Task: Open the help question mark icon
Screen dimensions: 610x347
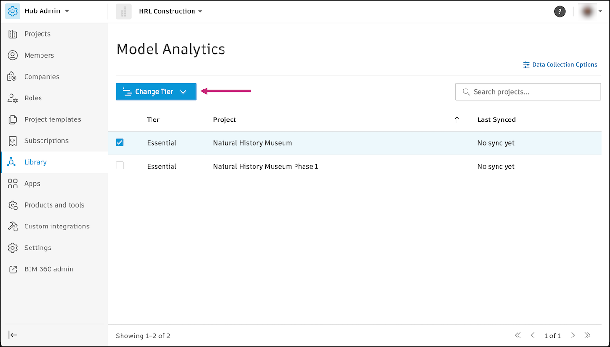Action: pyautogui.click(x=559, y=11)
